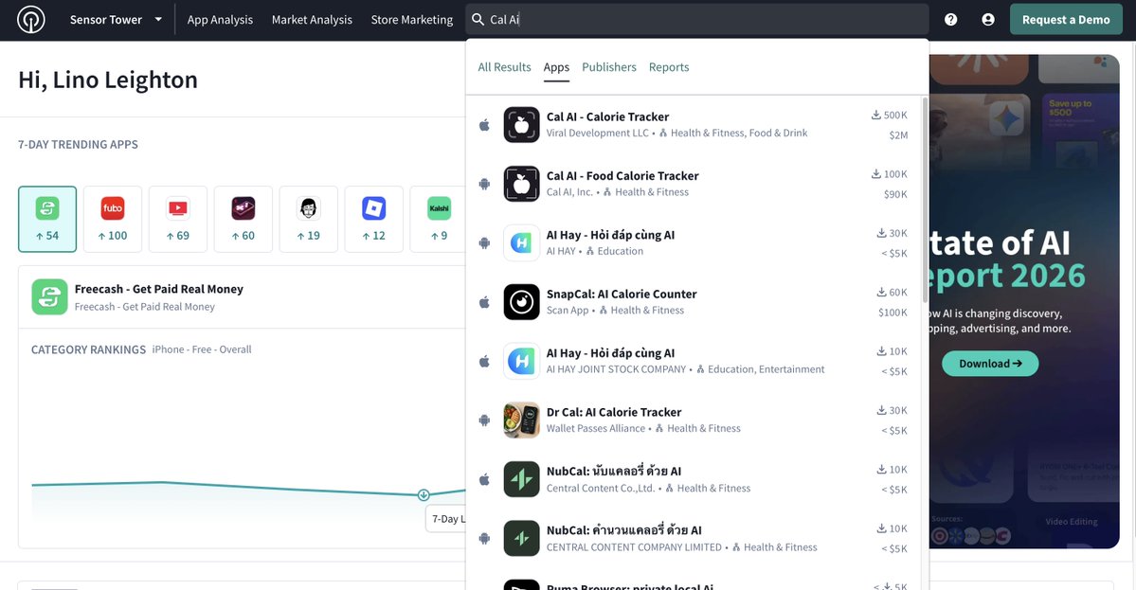Select the trending app tile showing 60
Viewport: 1136px width, 590px height.
click(243, 219)
